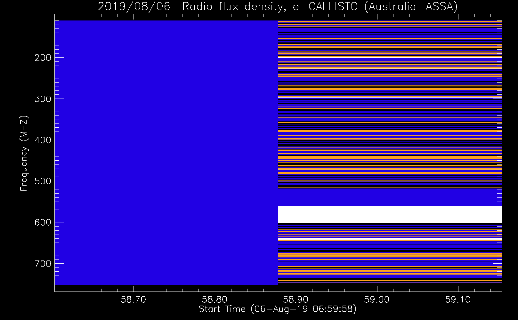This screenshot has height=320, width=518.
Task: Select the 700 frequency tick label
Action: click(43, 264)
